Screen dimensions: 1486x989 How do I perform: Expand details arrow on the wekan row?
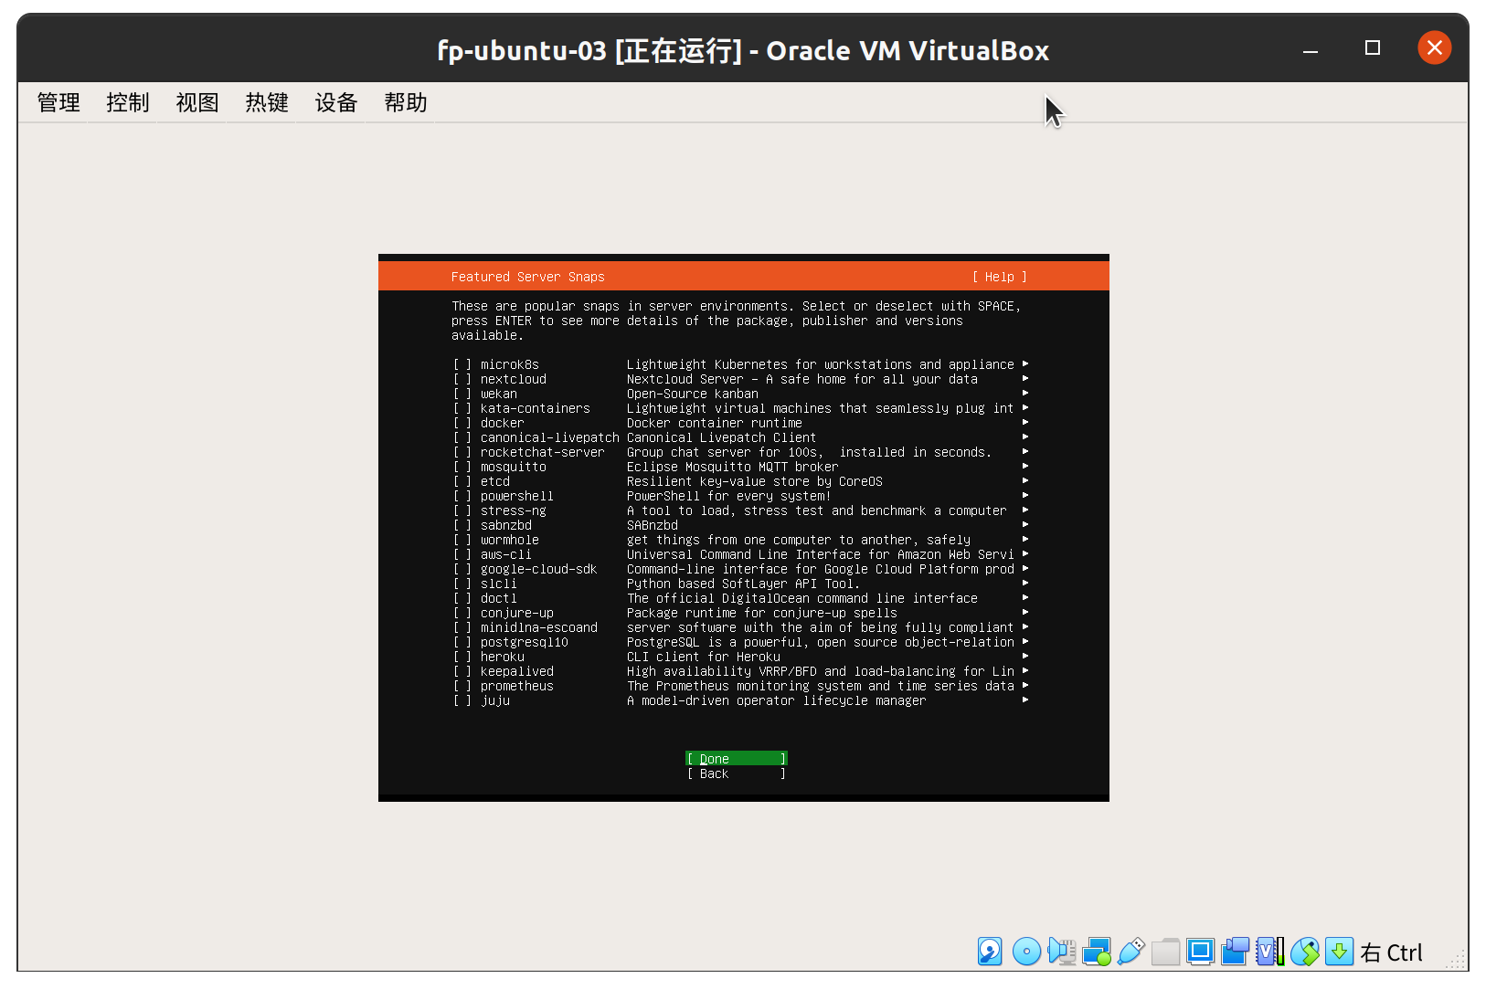[x=1025, y=393]
